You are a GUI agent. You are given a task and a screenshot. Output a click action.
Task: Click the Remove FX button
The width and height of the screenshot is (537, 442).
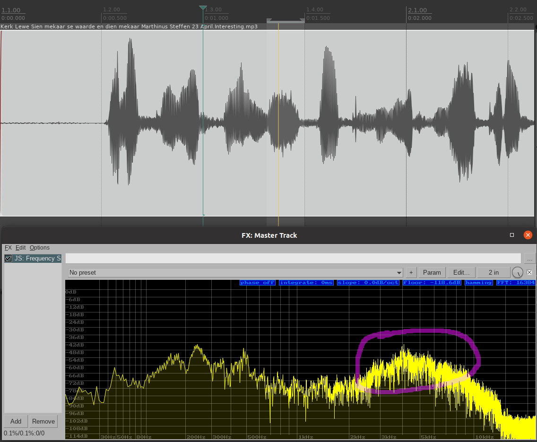click(x=43, y=421)
